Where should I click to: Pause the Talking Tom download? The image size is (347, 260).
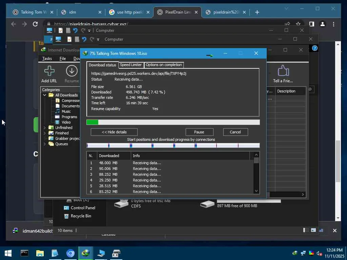coord(199,132)
